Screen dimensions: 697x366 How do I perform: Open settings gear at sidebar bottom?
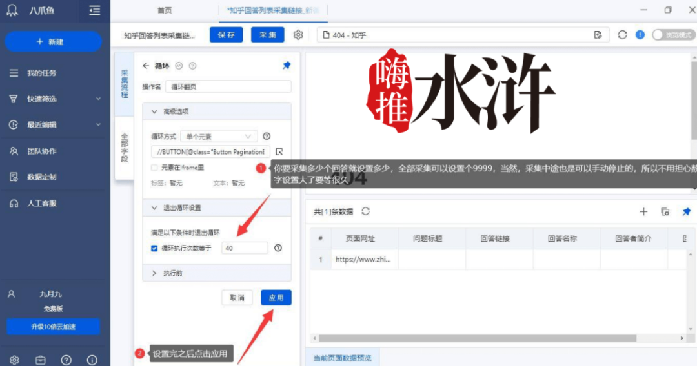[14, 360]
